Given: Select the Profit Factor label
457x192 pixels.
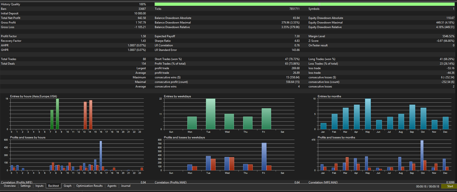Looking at the screenshot, I should [9, 36].
